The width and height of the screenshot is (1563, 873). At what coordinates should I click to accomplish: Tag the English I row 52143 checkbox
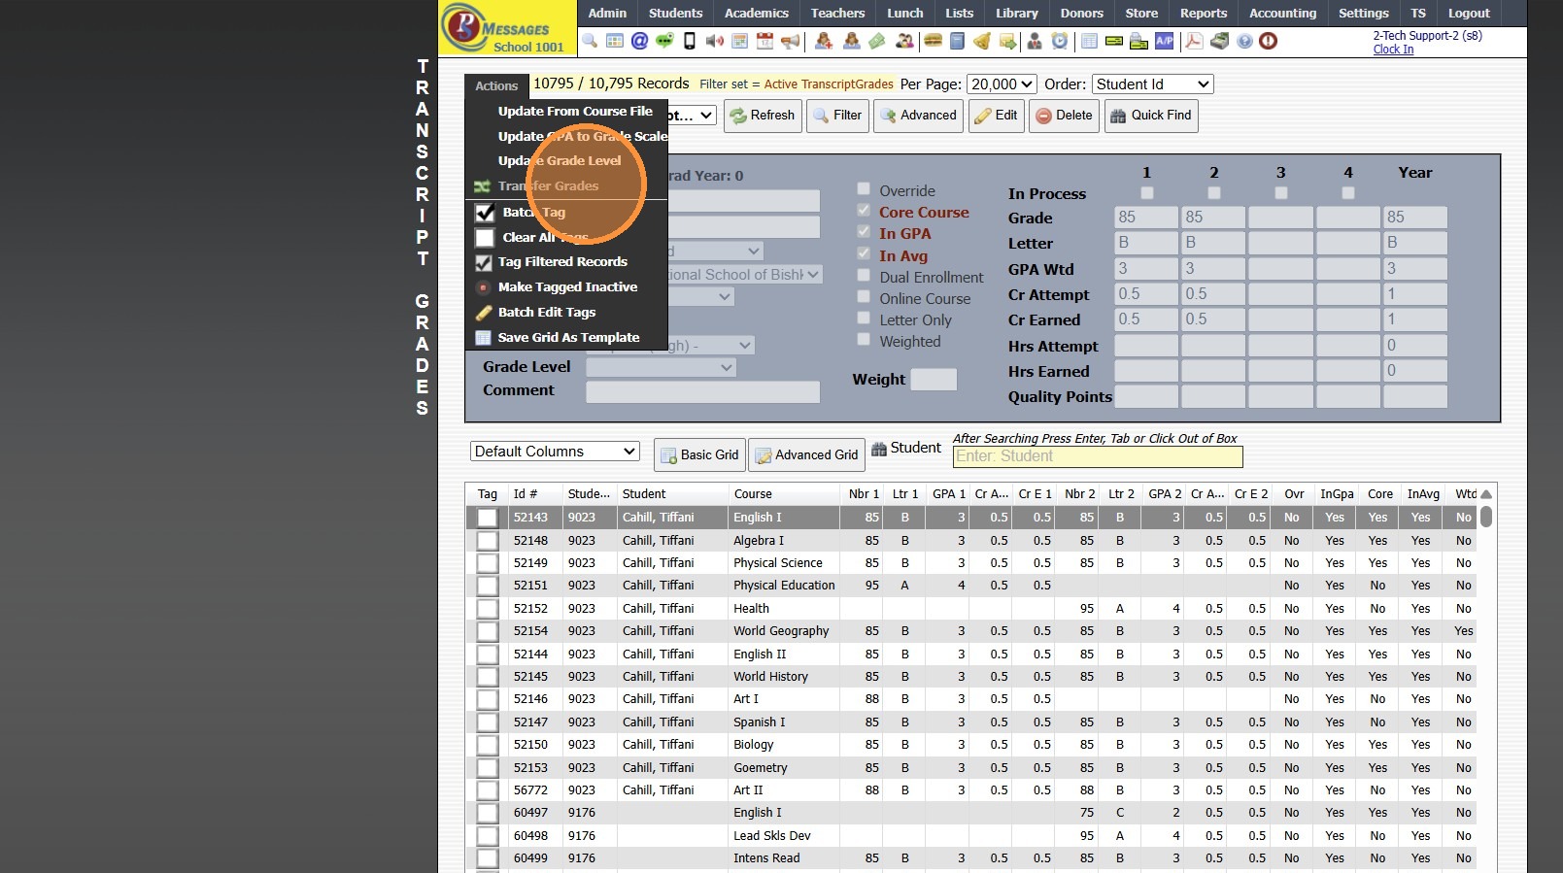(488, 518)
